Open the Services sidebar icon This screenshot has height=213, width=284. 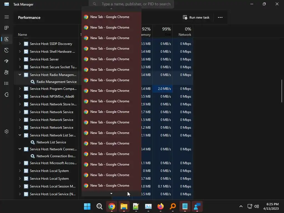pyautogui.click(x=7, y=95)
